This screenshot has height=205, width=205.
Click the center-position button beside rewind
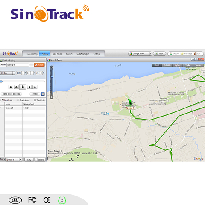click(x=16, y=87)
